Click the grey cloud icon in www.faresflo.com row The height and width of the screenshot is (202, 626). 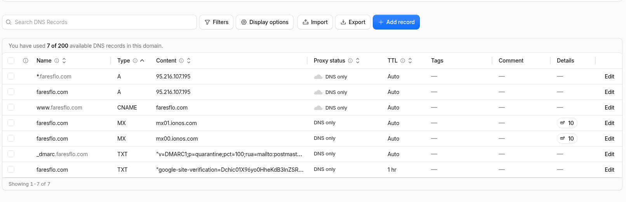tap(318, 108)
